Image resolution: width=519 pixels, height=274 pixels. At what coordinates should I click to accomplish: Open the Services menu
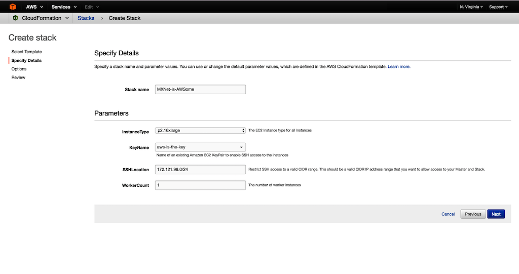pos(64,7)
